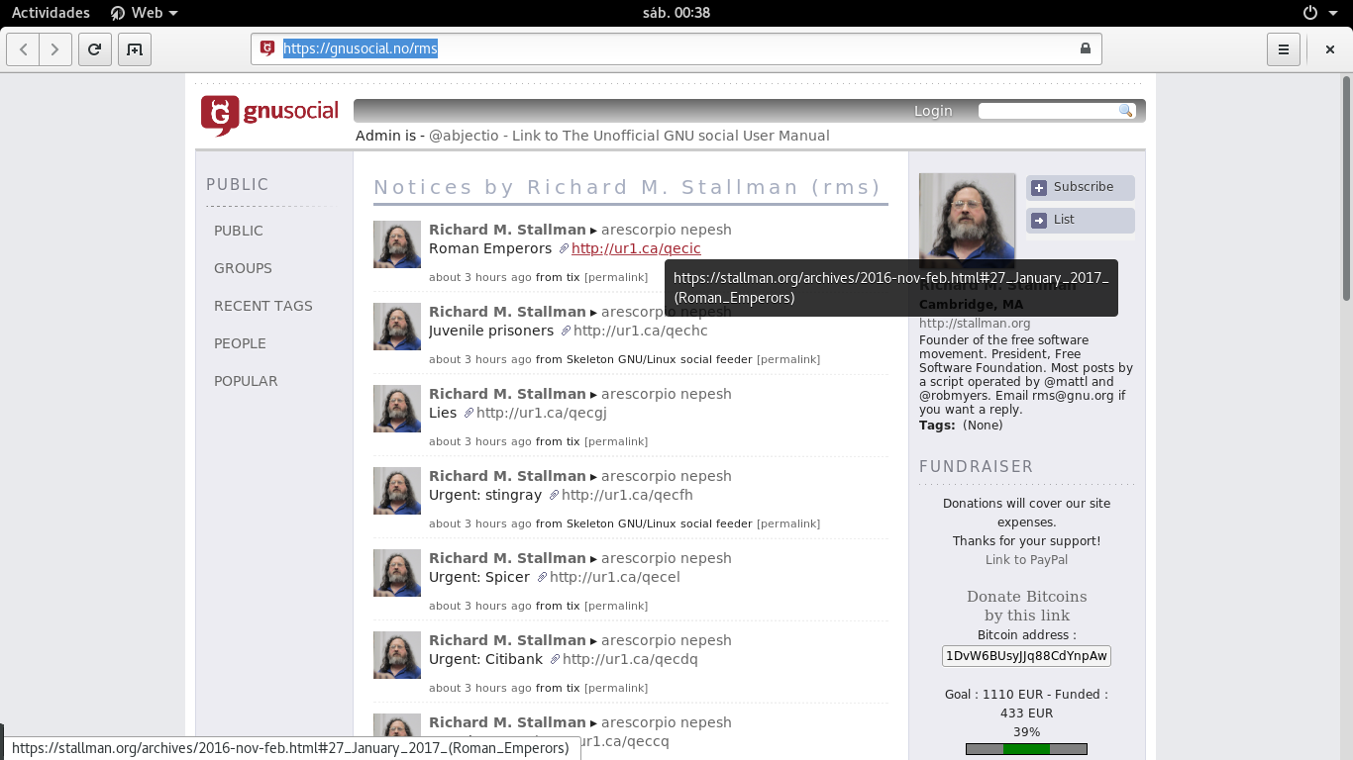Click the GNU social favicon in address bar
1353x760 pixels.
tap(266, 48)
